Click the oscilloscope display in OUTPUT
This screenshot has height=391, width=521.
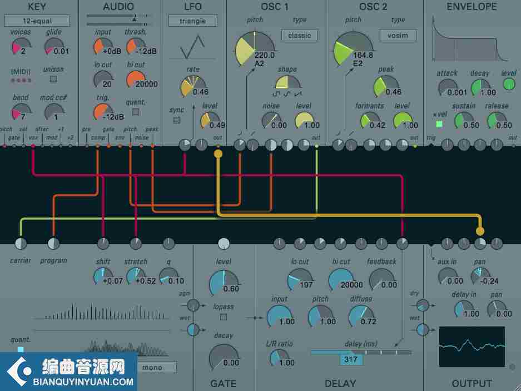coord(472,347)
